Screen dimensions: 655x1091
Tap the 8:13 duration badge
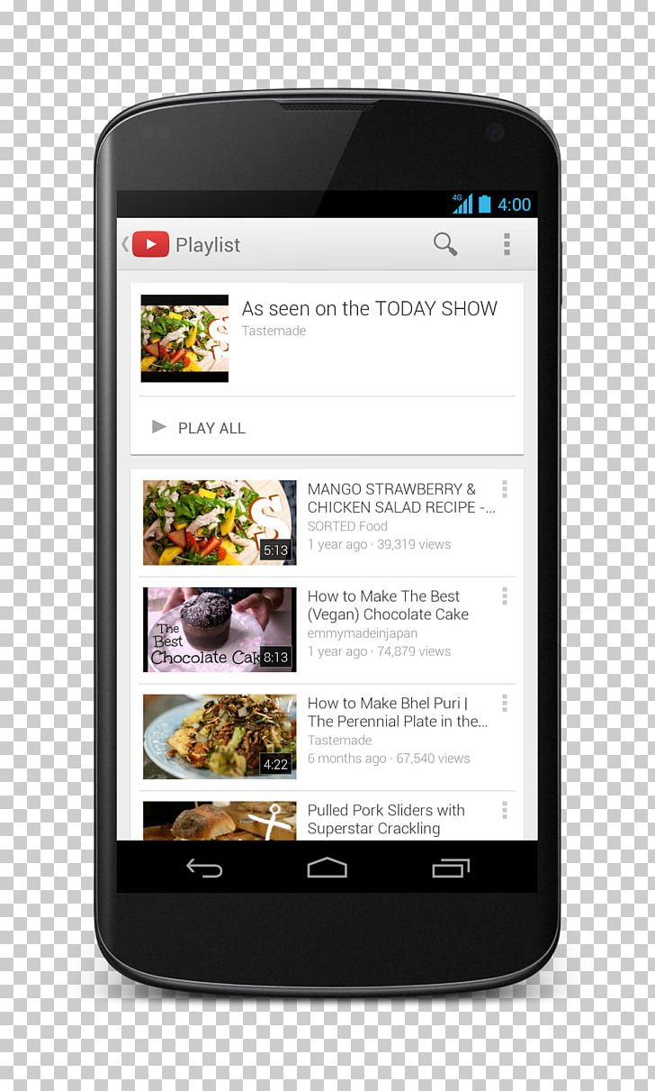pyautogui.click(x=275, y=657)
